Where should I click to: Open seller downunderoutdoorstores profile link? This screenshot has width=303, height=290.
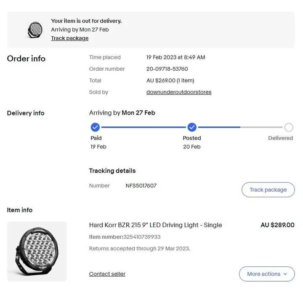(179, 92)
